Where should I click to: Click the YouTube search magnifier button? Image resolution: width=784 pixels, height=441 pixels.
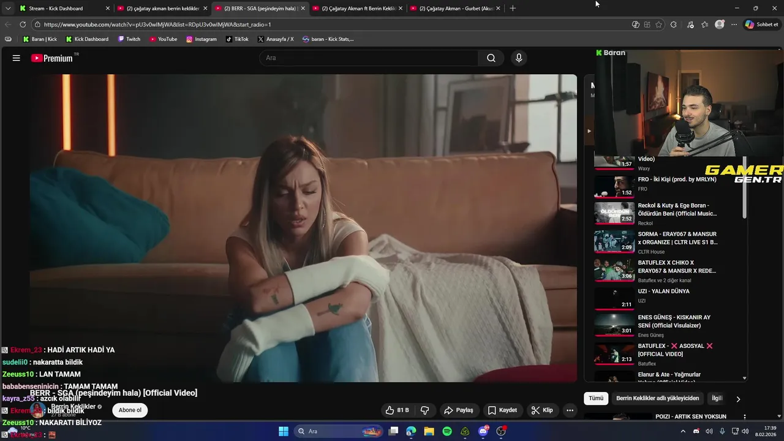coord(491,58)
